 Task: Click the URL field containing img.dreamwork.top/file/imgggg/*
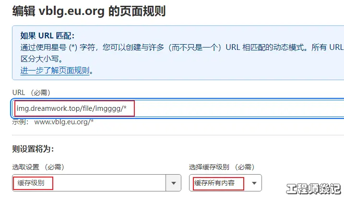(178, 108)
